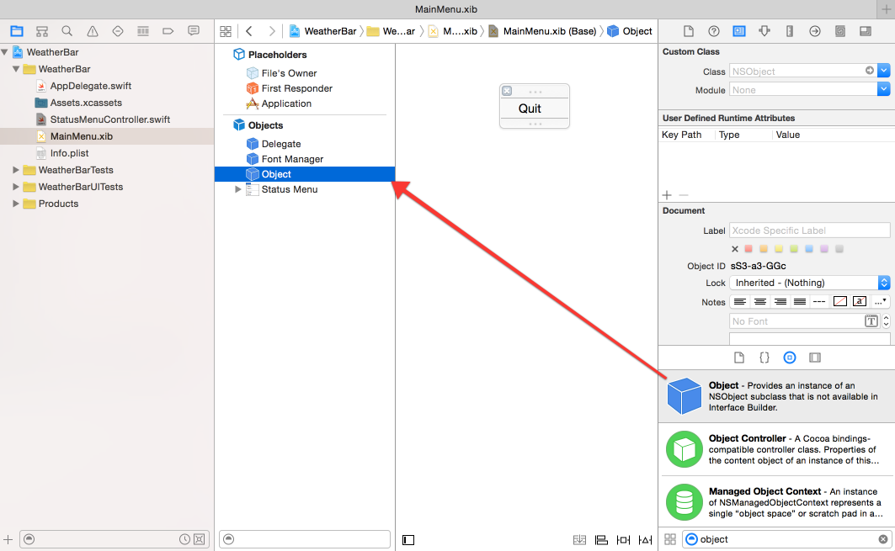Image resolution: width=895 pixels, height=551 pixels.
Task: Expand the WeatherBarTests folder
Action: pos(16,170)
